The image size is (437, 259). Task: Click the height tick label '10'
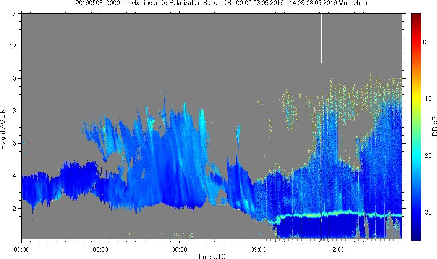click(x=12, y=78)
